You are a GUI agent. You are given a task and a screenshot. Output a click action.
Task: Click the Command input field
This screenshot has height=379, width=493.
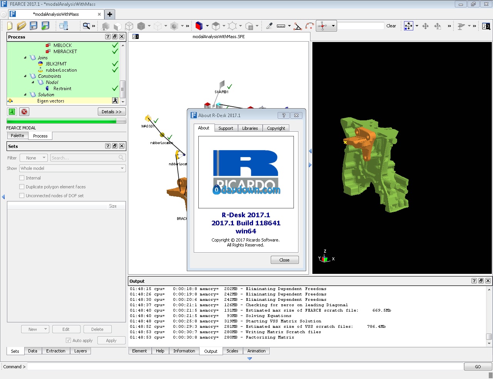[x=245, y=367]
